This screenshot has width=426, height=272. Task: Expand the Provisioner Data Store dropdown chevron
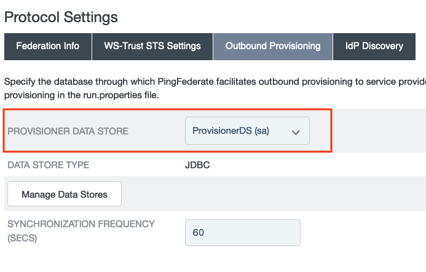(x=296, y=132)
